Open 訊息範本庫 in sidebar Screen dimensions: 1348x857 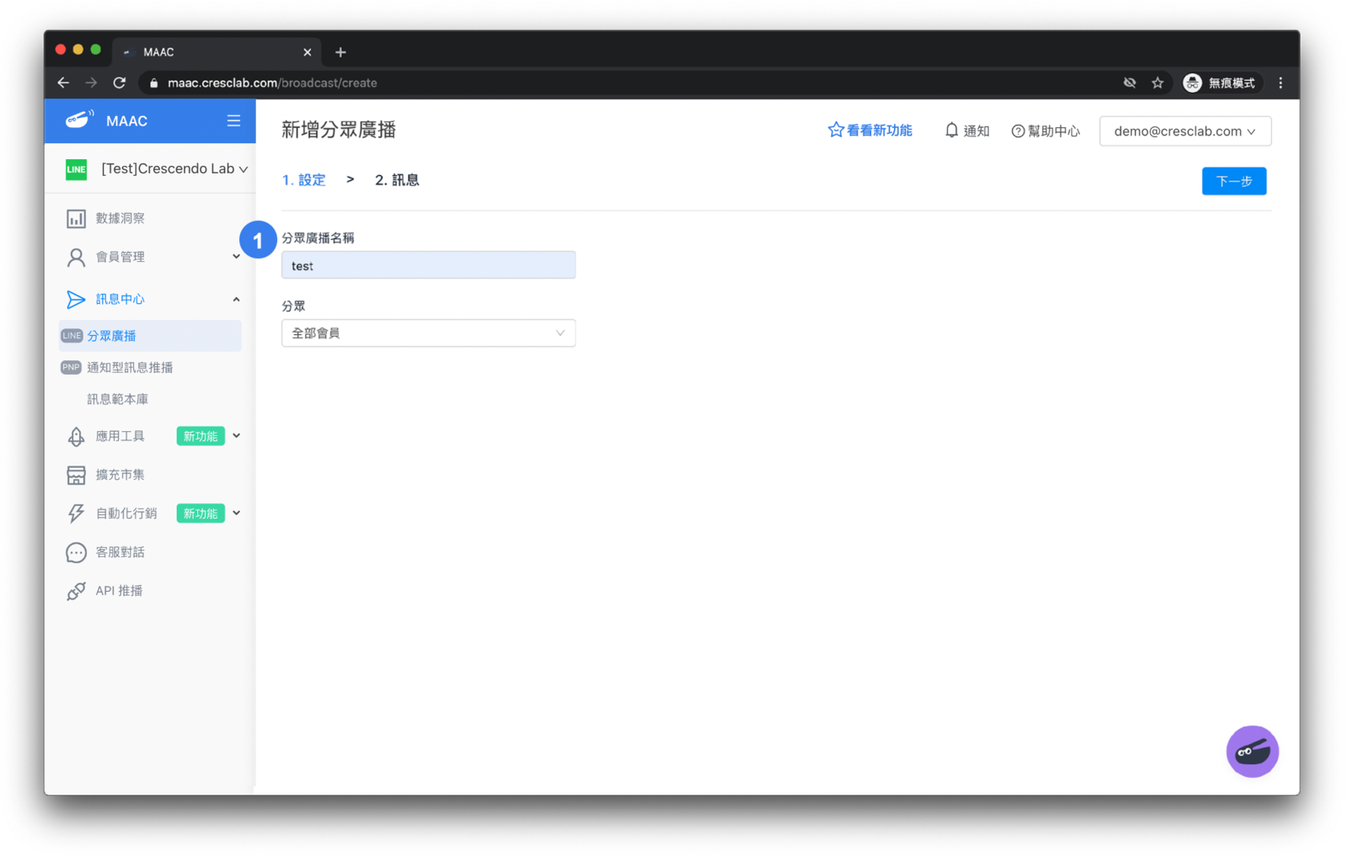point(118,399)
